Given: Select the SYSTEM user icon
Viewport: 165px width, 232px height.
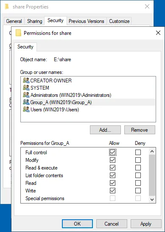Looking at the screenshot, I should pos(26,88).
